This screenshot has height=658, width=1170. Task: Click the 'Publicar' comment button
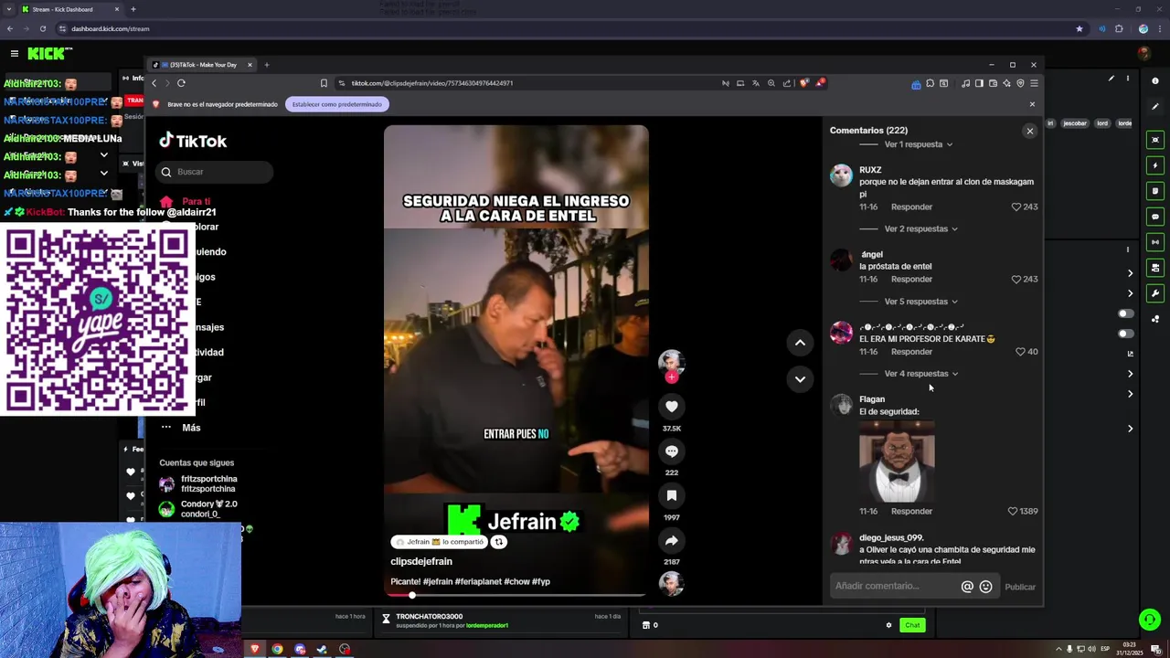coord(1020,587)
